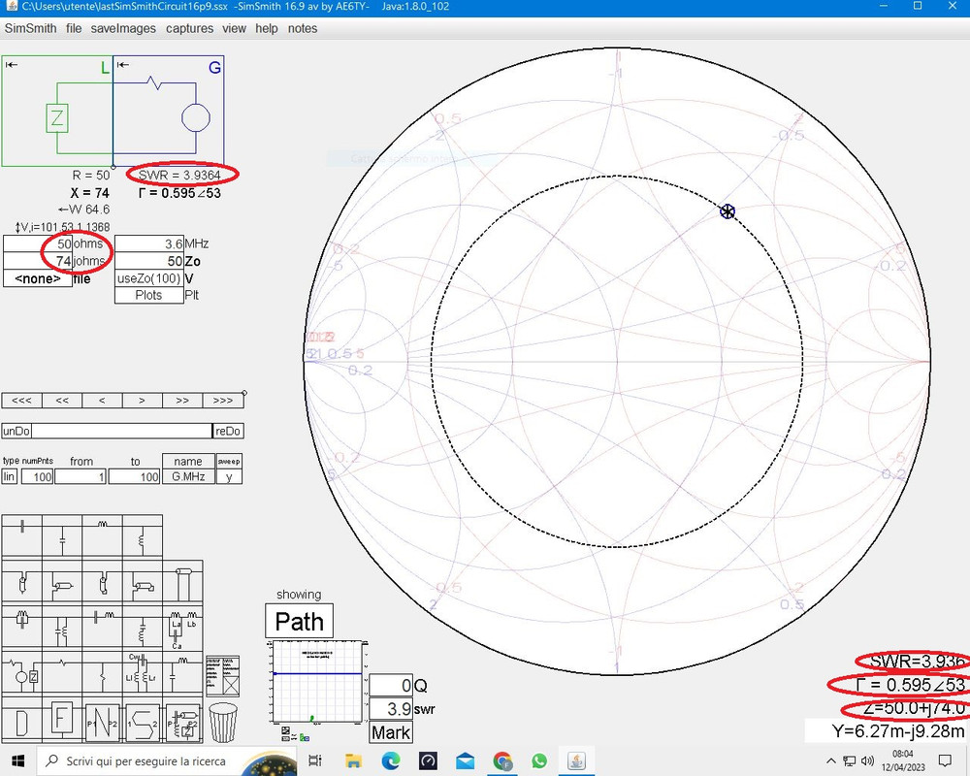Image resolution: width=970 pixels, height=776 pixels.
Task: Add a transmission line component
Action: click(182, 582)
